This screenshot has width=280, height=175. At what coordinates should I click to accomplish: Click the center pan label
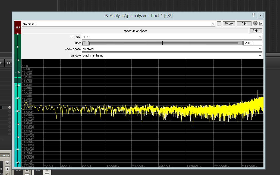coord(5,156)
